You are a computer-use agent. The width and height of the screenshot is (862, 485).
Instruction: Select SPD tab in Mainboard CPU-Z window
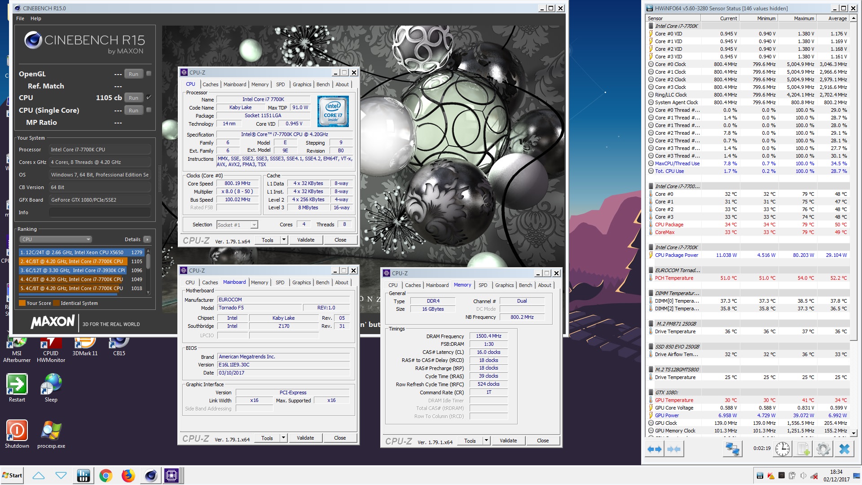280,282
